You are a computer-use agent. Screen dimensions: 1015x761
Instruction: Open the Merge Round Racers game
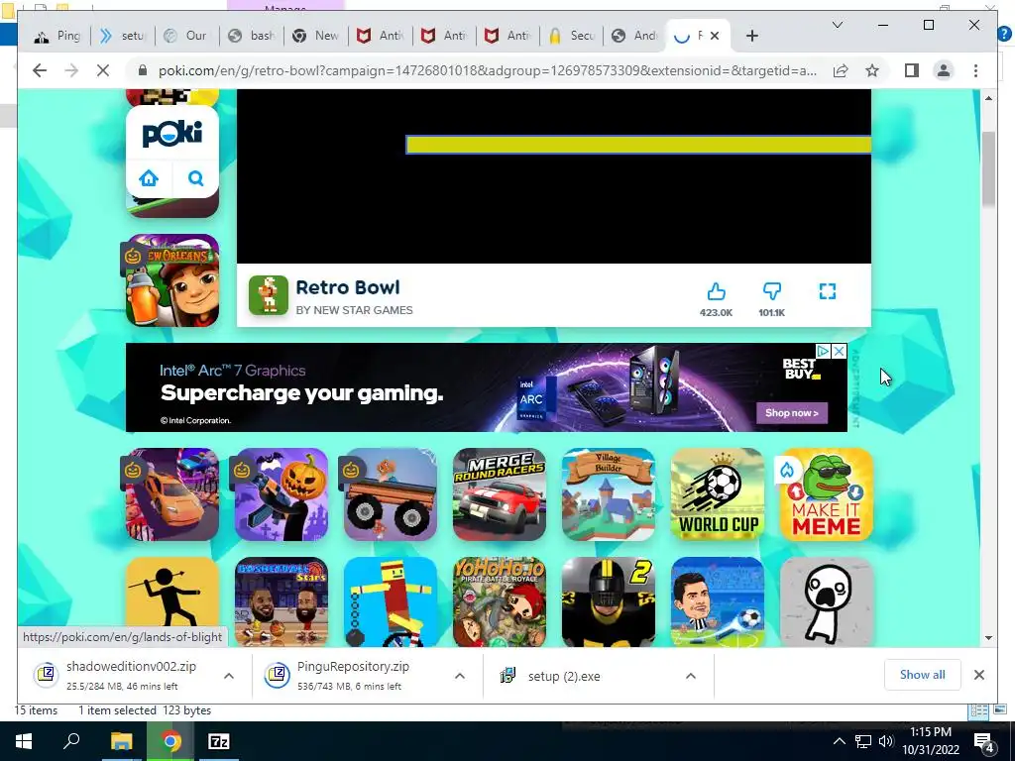(500, 494)
